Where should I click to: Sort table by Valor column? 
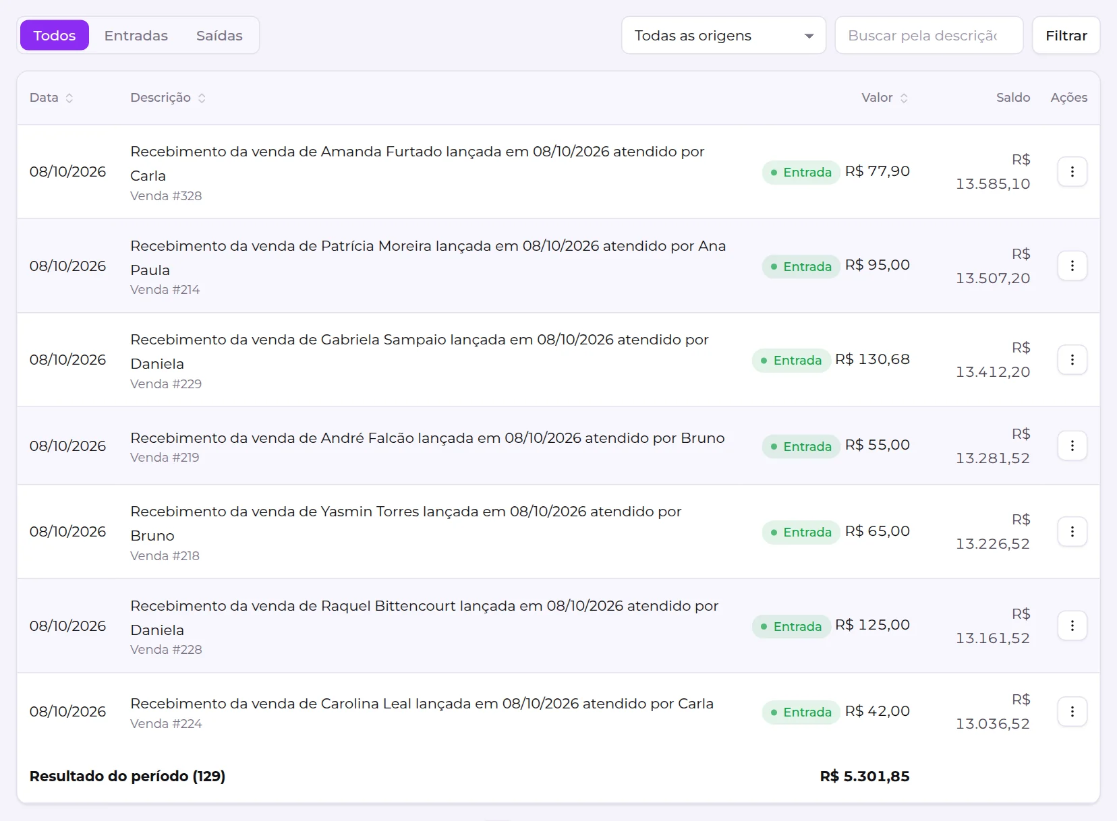click(885, 98)
